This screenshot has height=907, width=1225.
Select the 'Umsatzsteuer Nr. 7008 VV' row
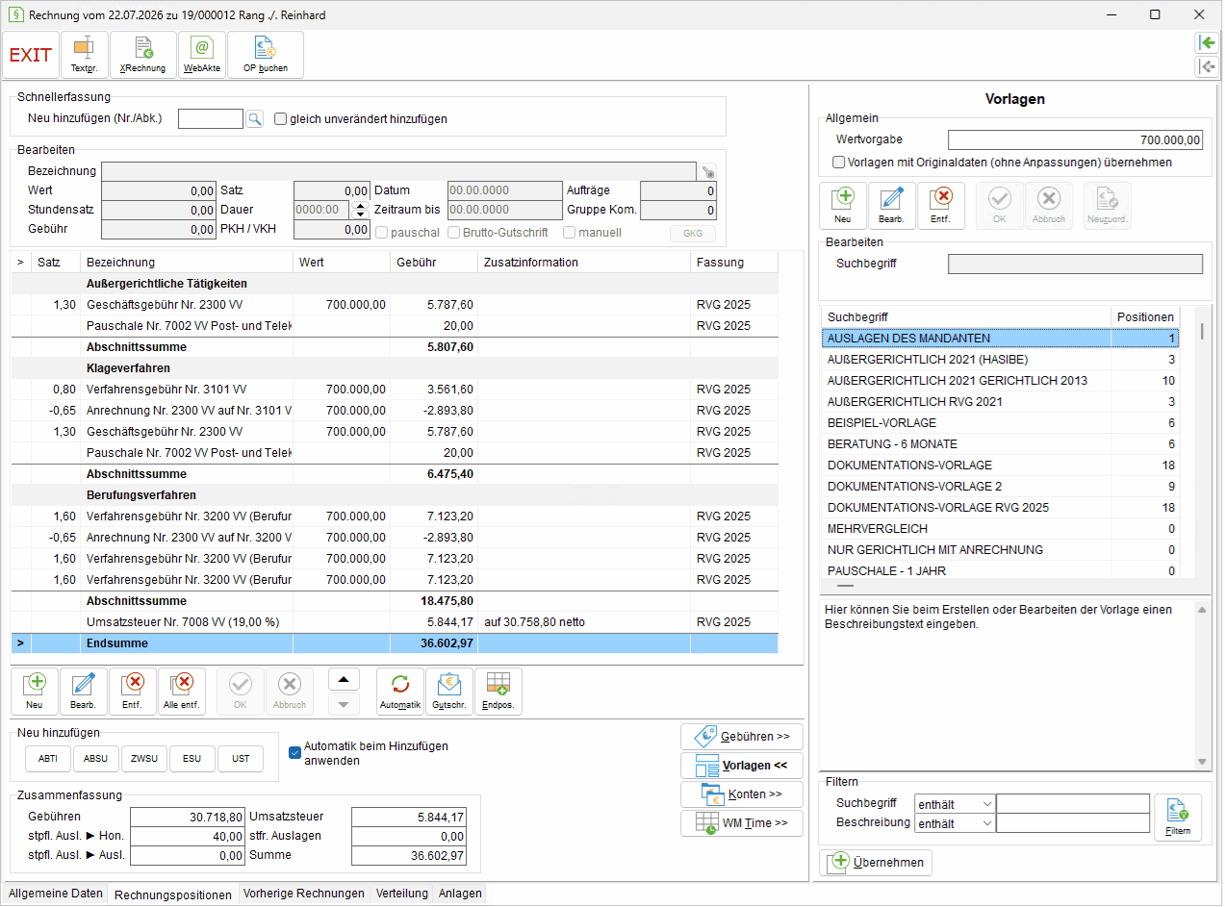(395, 622)
